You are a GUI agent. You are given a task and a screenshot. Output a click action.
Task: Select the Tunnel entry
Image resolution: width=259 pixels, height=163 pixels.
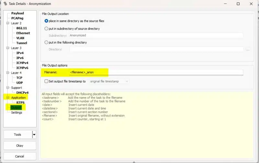tap(22, 43)
